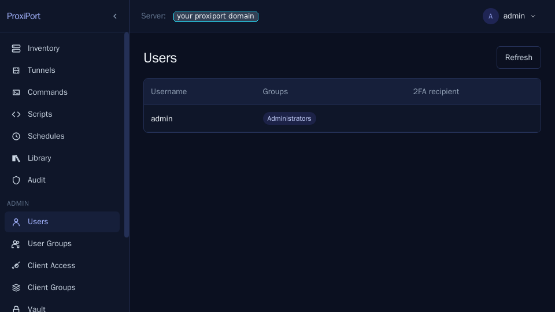Click the sidebar vertical scrollbar
This screenshot has height=312, width=555.
click(x=127, y=135)
